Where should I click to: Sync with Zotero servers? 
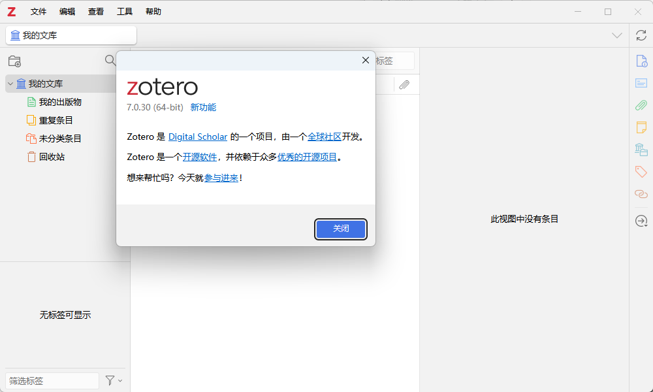[641, 35]
